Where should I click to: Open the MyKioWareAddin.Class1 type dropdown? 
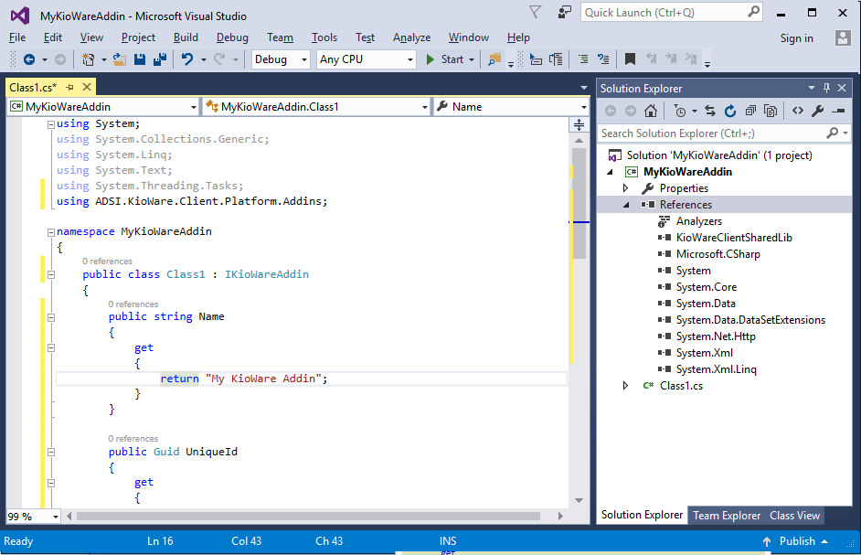click(316, 107)
